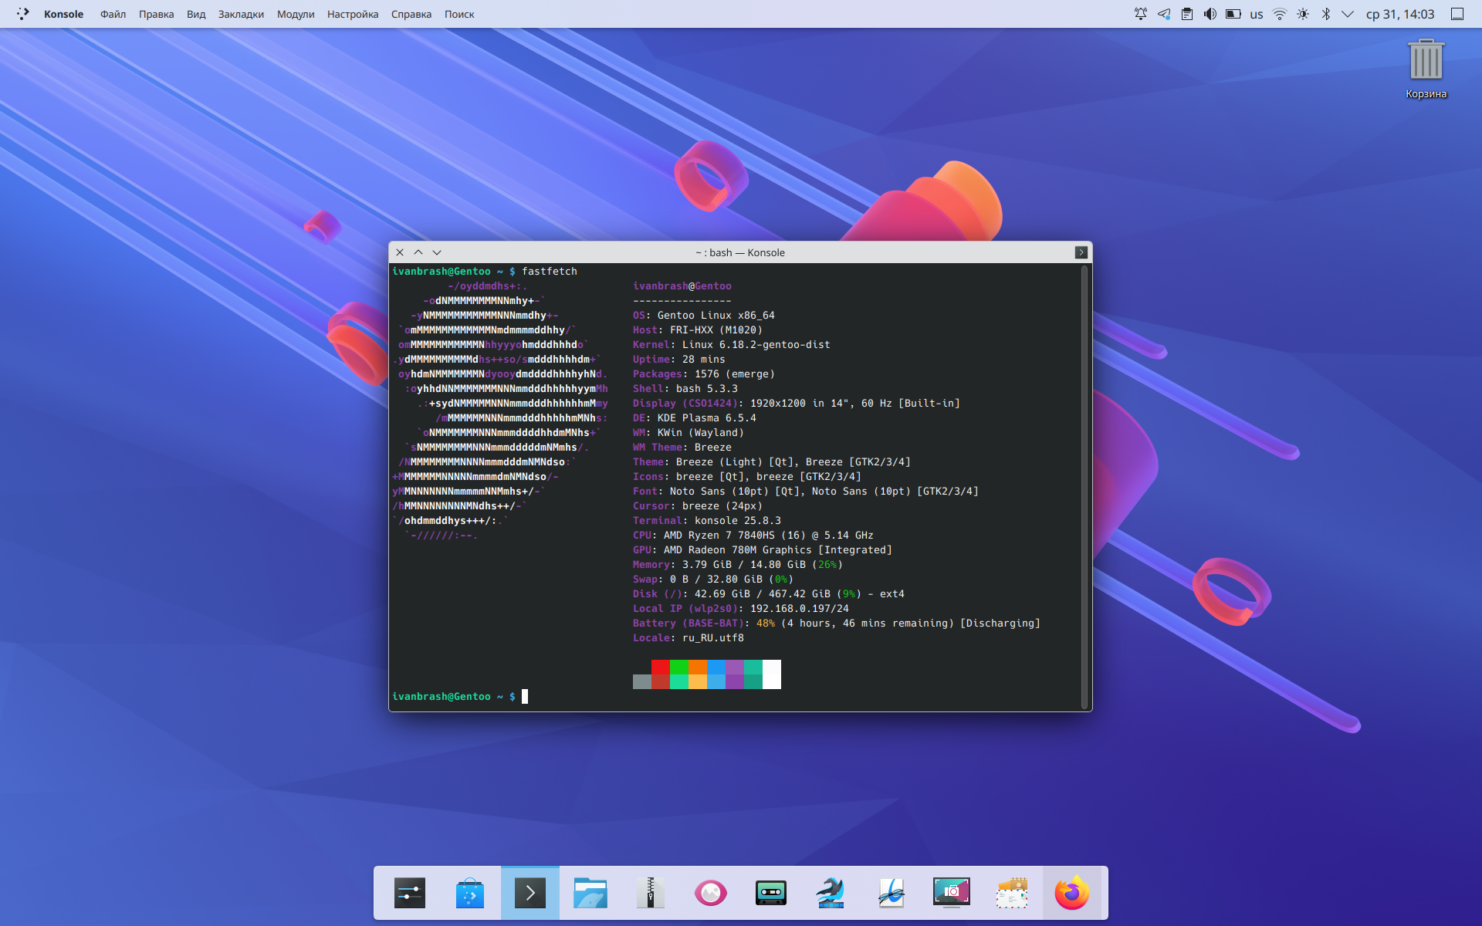This screenshot has height=926, width=1482.
Task: Toggle show desktop panel button
Action: tap(1457, 14)
